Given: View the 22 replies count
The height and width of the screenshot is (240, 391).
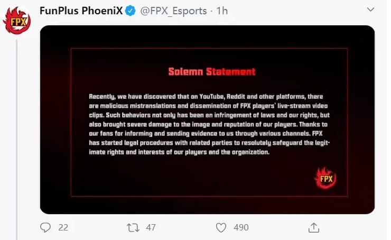Looking at the screenshot, I should tap(63, 227).
